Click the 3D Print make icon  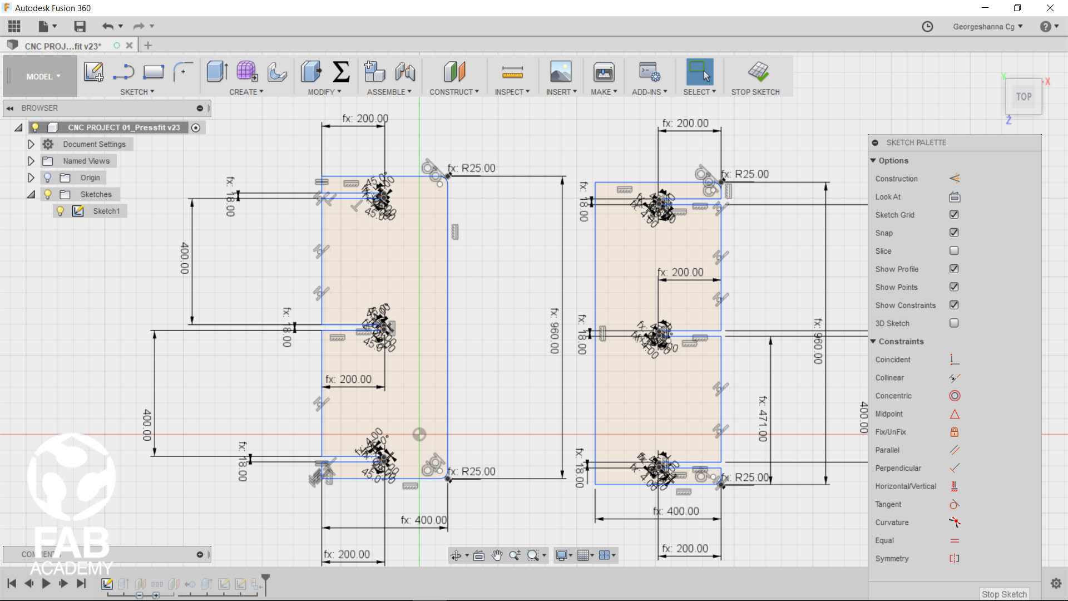pyautogui.click(x=604, y=72)
